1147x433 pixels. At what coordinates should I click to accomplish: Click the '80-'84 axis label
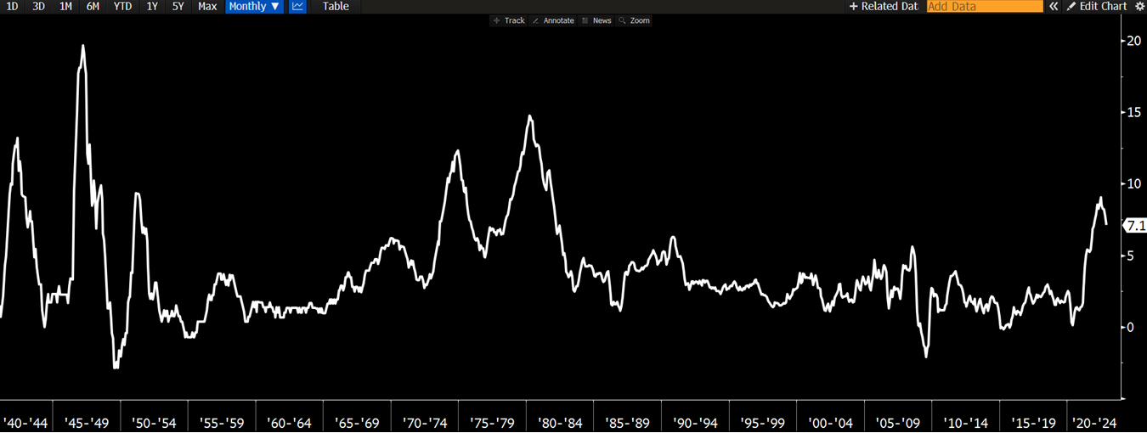click(x=562, y=422)
